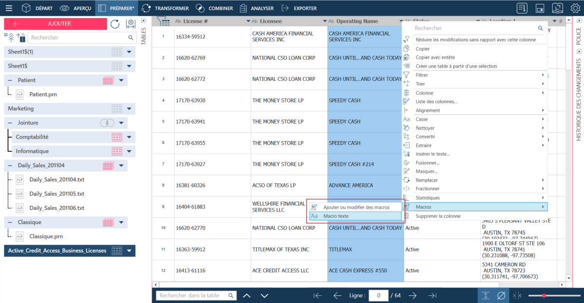Open the hamburger main menu
The height and width of the screenshot is (303, 584).
[x=9, y=8]
